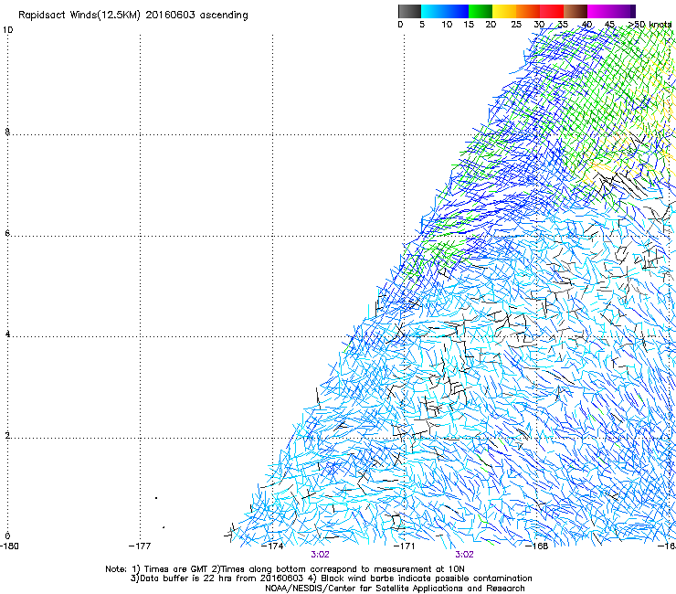
Task: Click the NOAA/NESDIS credit line
Action: (x=395, y=589)
